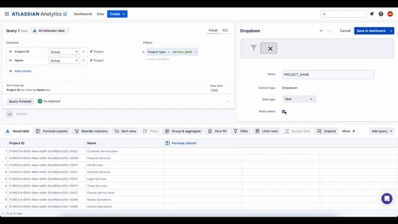Collapse the query status chevron
This screenshot has height=224, width=398.
point(227,101)
